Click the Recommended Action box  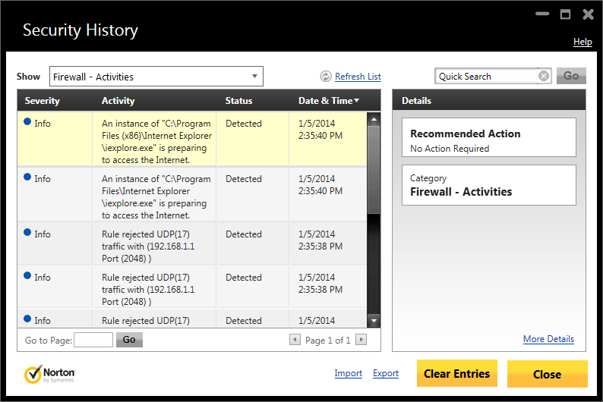[489, 137]
